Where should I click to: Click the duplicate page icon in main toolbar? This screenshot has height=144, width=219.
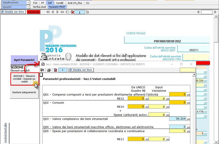68,12
